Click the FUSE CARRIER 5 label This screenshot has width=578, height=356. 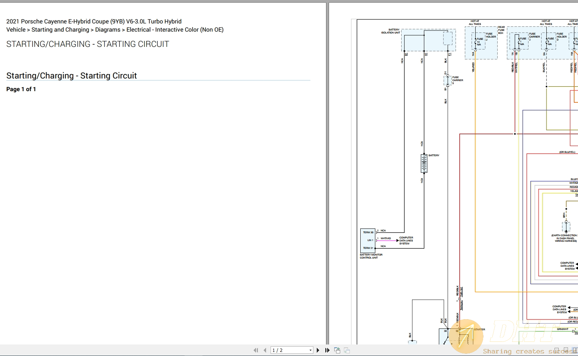click(457, 80)
